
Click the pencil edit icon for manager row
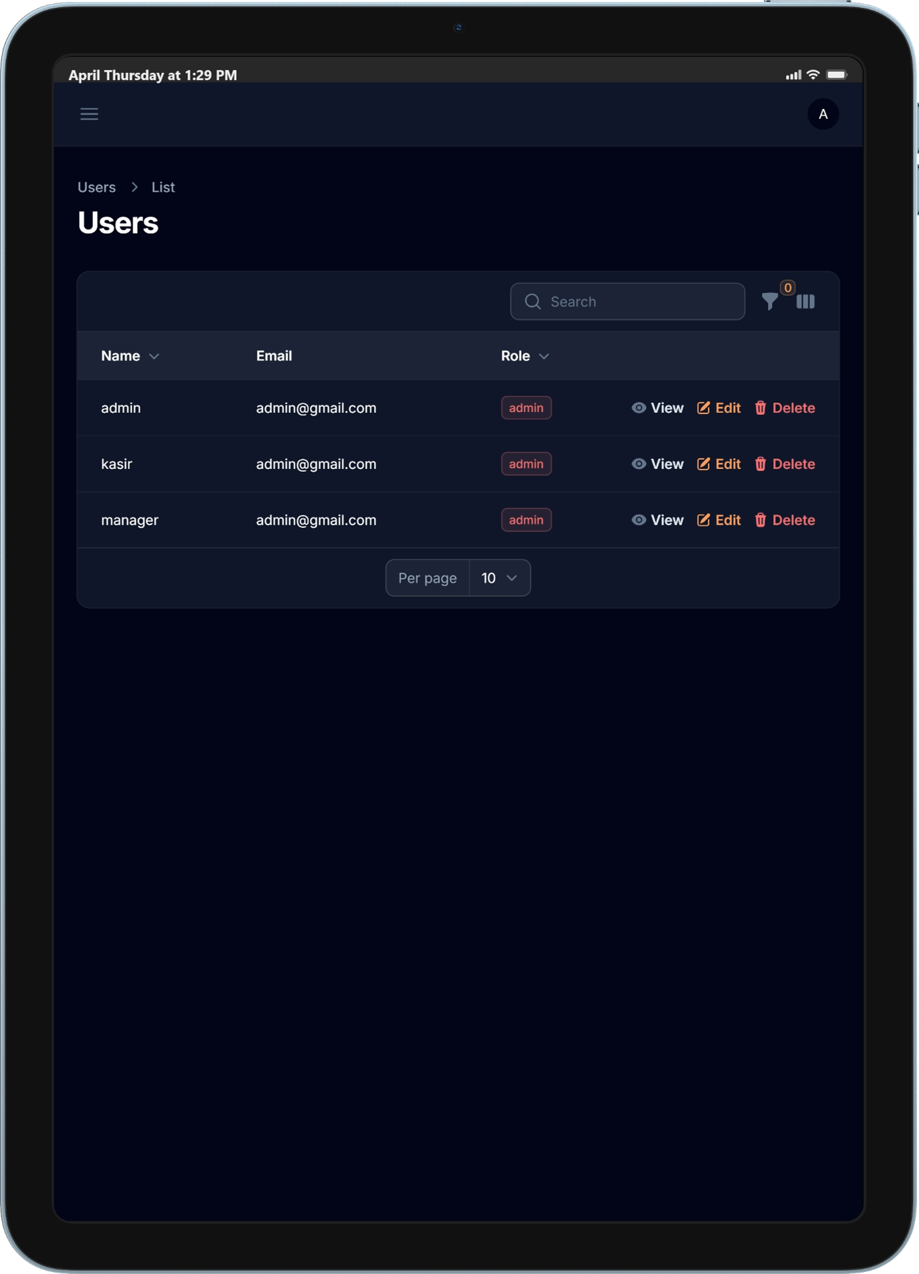pyautogui.click(x=703, y=520)
